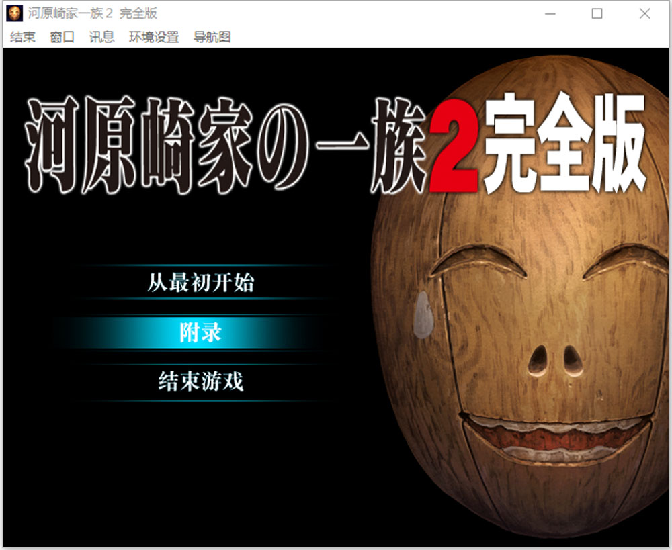Minimize the game window

[x=550, y=13]
